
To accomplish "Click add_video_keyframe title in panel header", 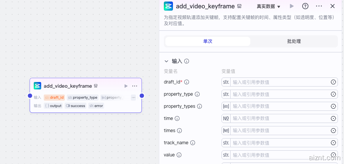I will [205, 6].
